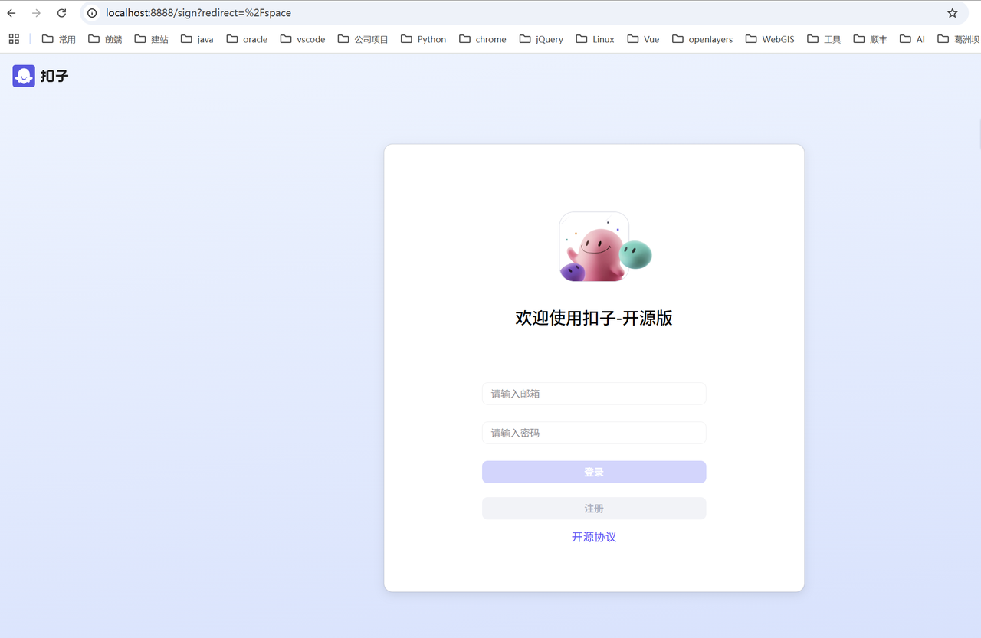Image resolution: width=981 pixels, height=638 pixels.
Task: Expand the Python bookmarks folder
Action: 423,39
